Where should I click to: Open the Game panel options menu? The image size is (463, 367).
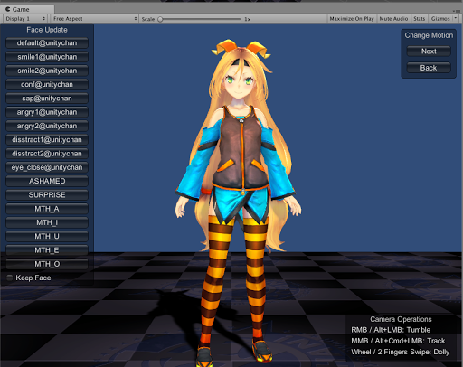click(x=458, y=11)
